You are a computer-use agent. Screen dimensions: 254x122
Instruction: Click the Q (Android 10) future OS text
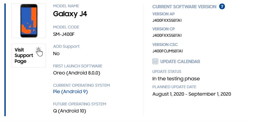click(70, 111)
